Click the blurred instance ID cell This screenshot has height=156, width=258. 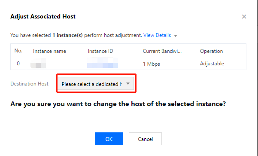click(103, 63)
